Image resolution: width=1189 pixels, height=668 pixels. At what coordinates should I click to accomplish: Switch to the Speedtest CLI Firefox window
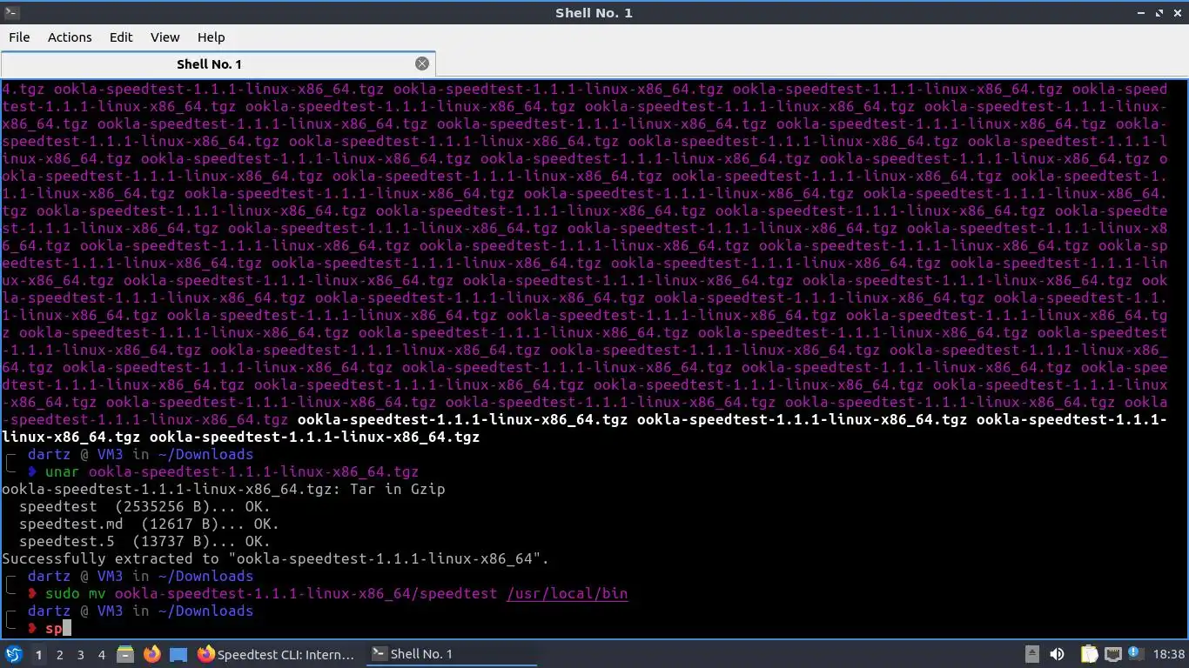click(x=277, y=654)
